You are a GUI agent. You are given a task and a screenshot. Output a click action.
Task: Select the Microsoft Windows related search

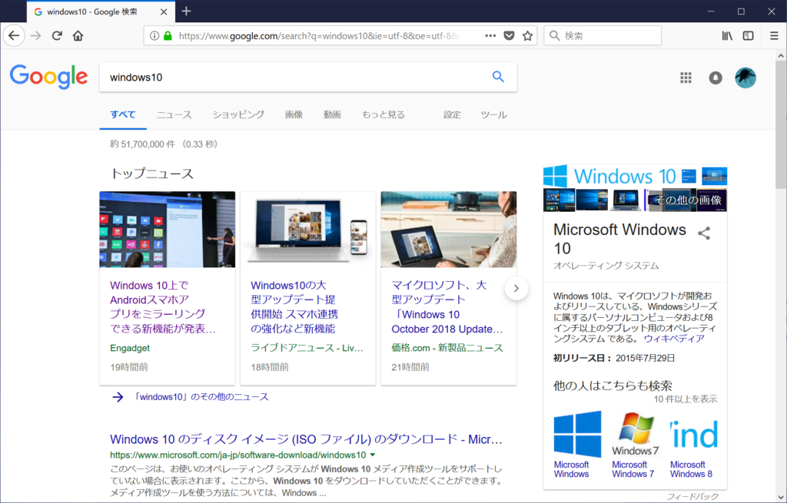click(x=577, y=445)
